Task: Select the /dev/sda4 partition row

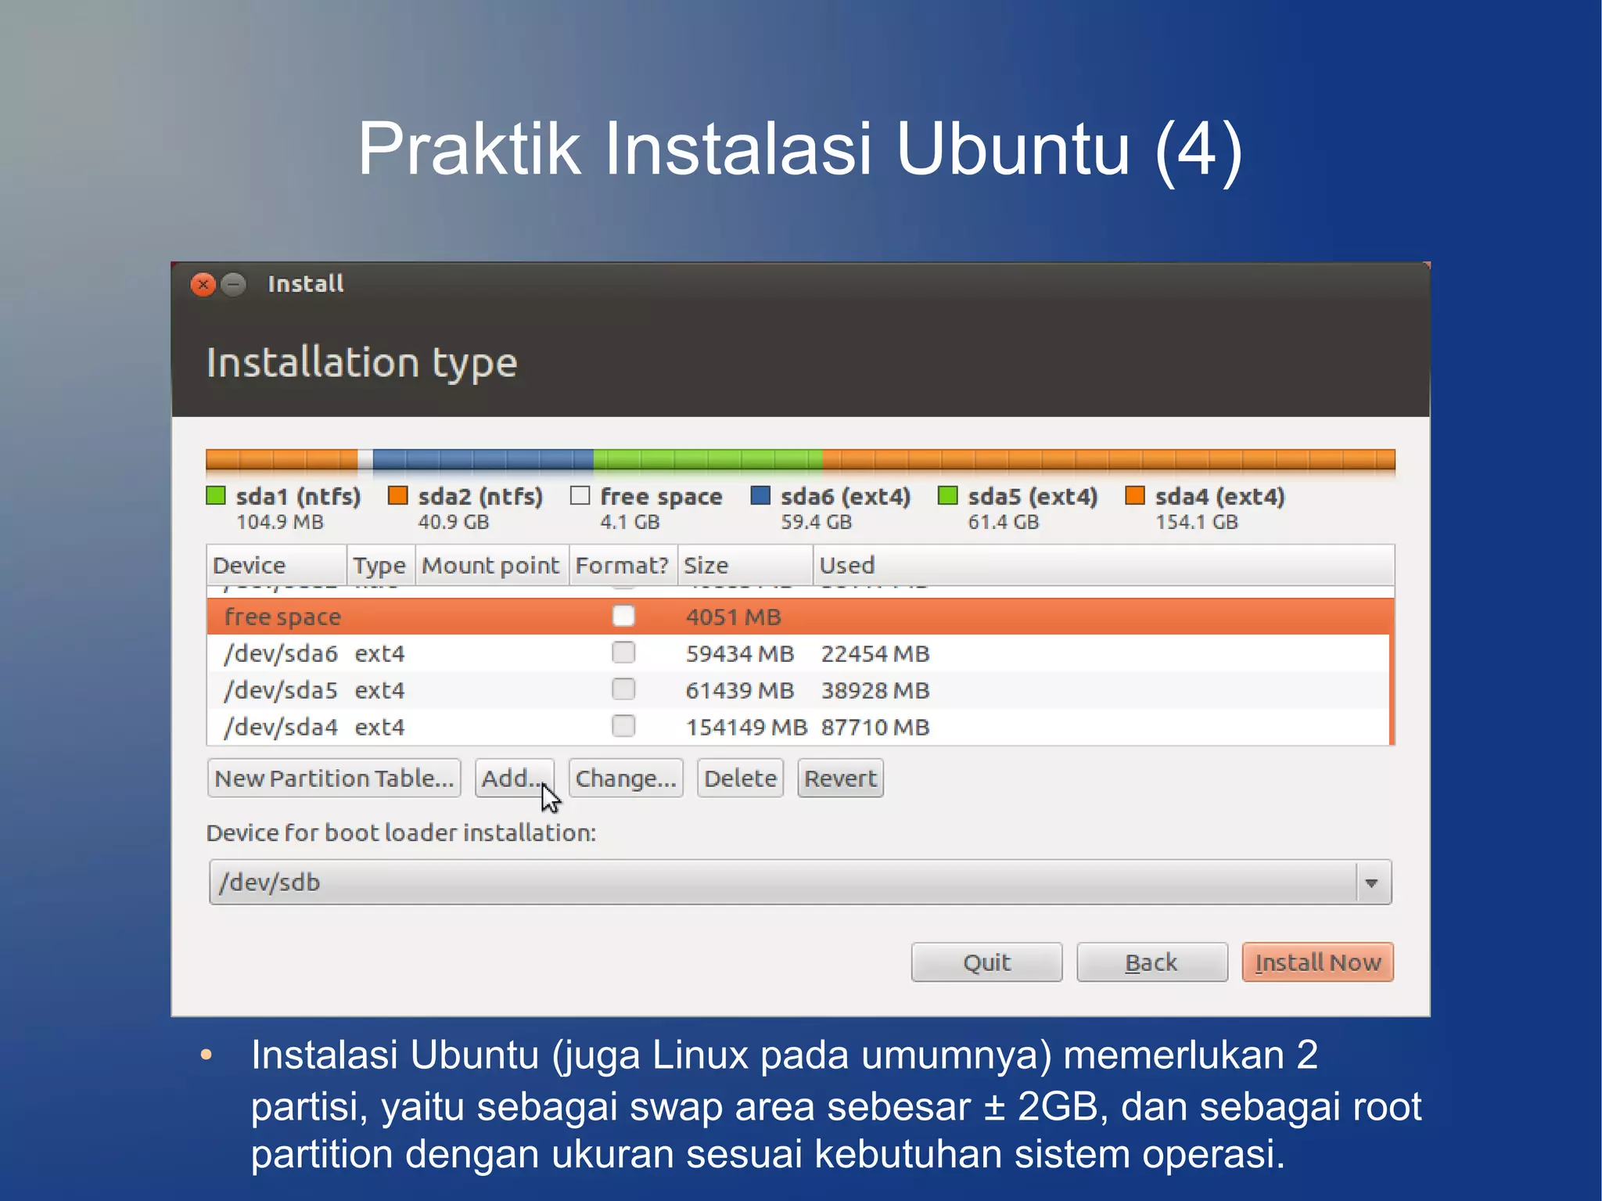Action: (x=798, y=727)
